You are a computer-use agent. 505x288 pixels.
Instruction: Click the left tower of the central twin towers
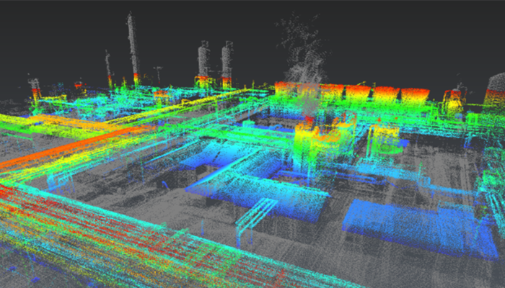point(203,63)
